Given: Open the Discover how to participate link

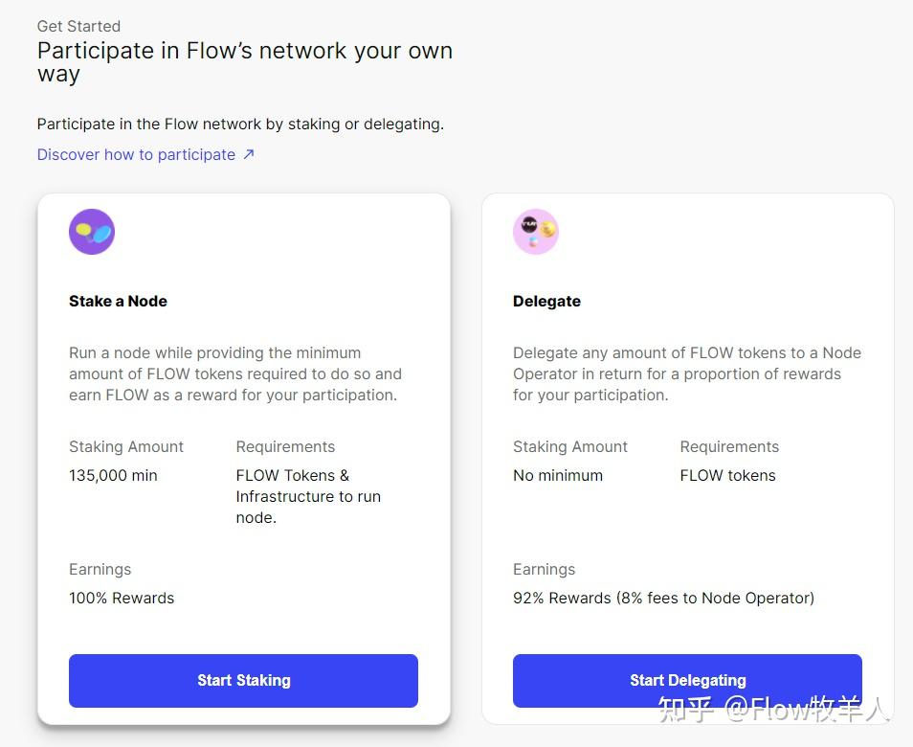Looking at the screenshot, I should click(136, 154).
